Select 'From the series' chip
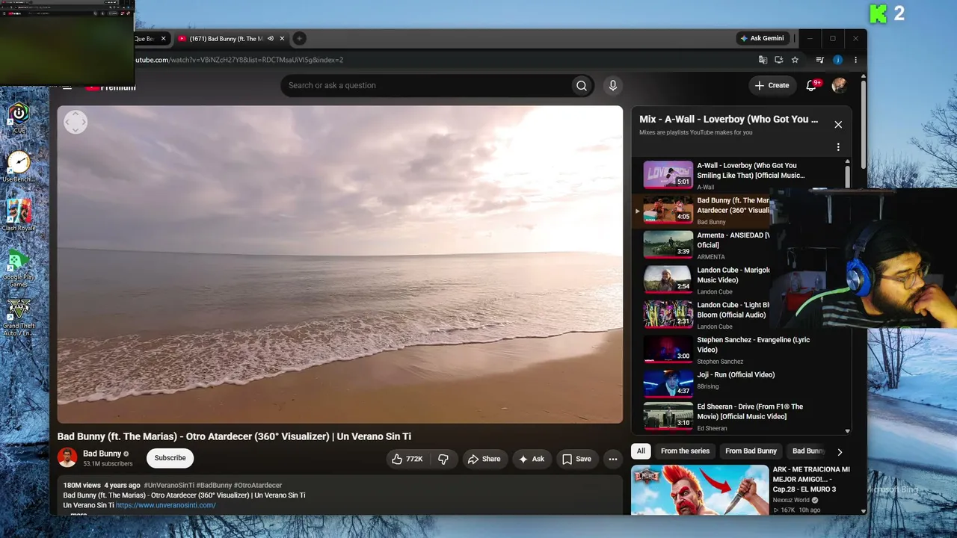The height and width of the screenshot is (538, 957). pyautogui.click(x=685, y=451)
